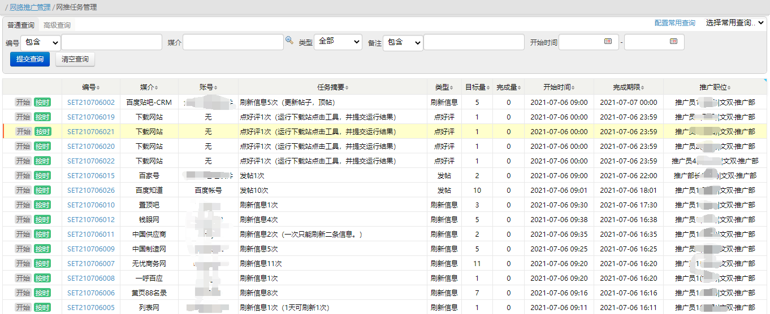Click 清空查询 button
Screen dimensions: 770x314
(75, 59)
